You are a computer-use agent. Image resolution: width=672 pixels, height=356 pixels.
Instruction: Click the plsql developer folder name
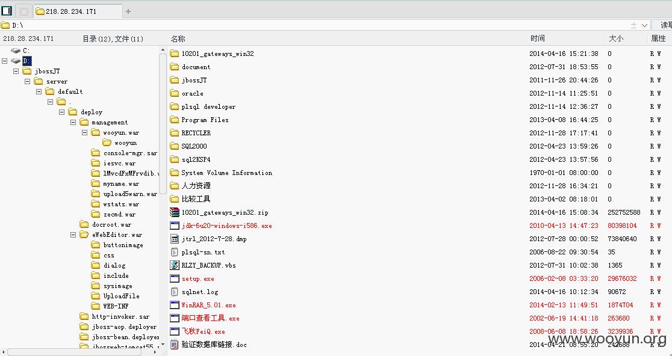[208, 106]
